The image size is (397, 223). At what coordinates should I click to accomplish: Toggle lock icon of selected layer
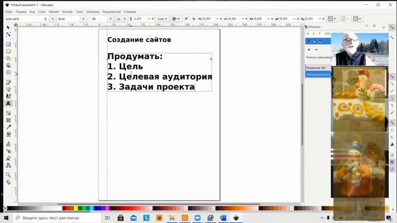314,42
